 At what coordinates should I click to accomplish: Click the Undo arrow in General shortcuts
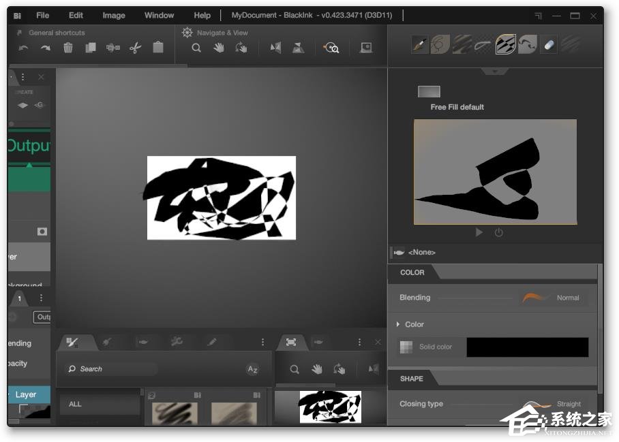pyautogui.click(x=24, y=48)
